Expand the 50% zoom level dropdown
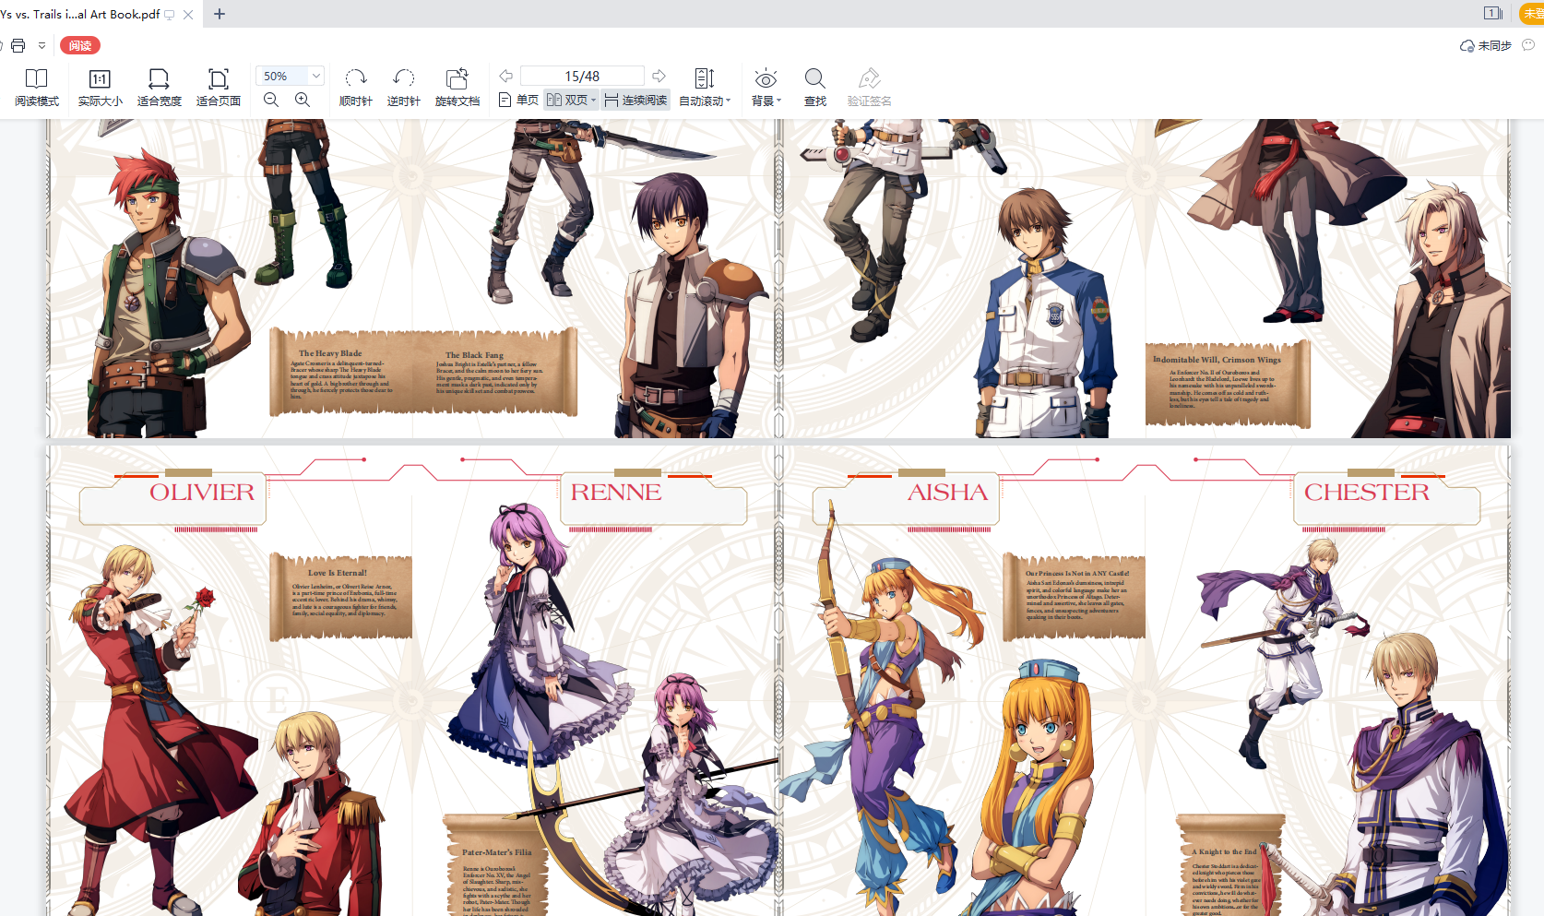The image size is (1544, 916). pos(316,76)
